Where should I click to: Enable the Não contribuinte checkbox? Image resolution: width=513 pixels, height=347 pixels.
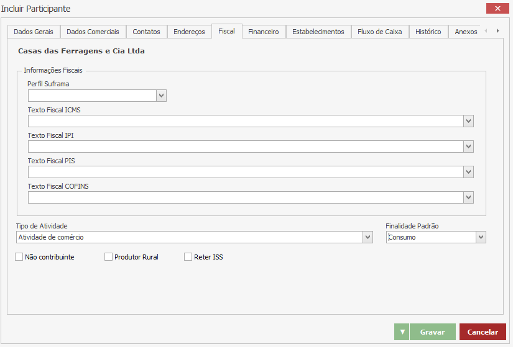click(19, 257)
